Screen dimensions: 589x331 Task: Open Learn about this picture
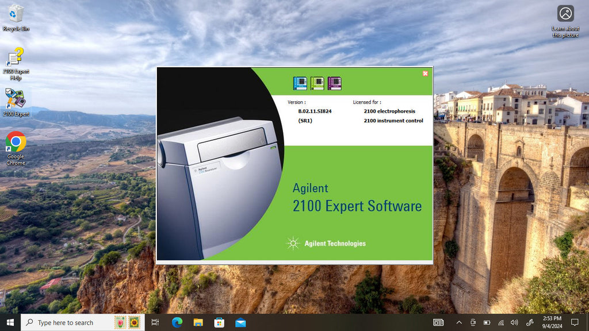(565, 21)
